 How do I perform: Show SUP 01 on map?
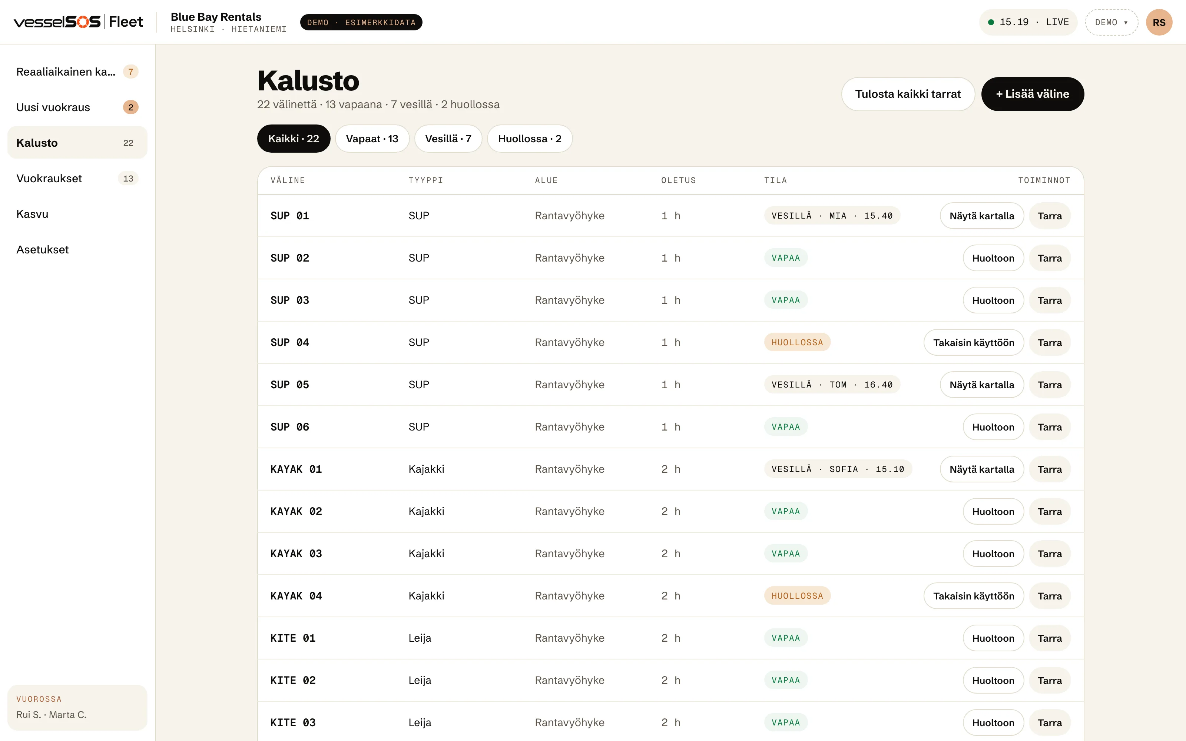[982, 216]
